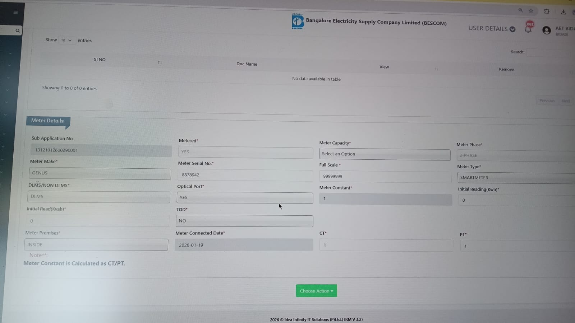
Task: Select the Meter Details tab
Action: pos(47,121)
